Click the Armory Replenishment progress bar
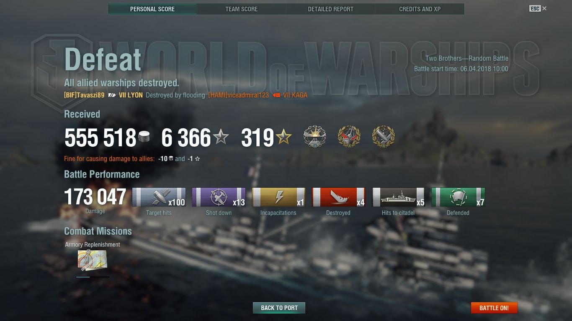 click(x=93, y=277)
